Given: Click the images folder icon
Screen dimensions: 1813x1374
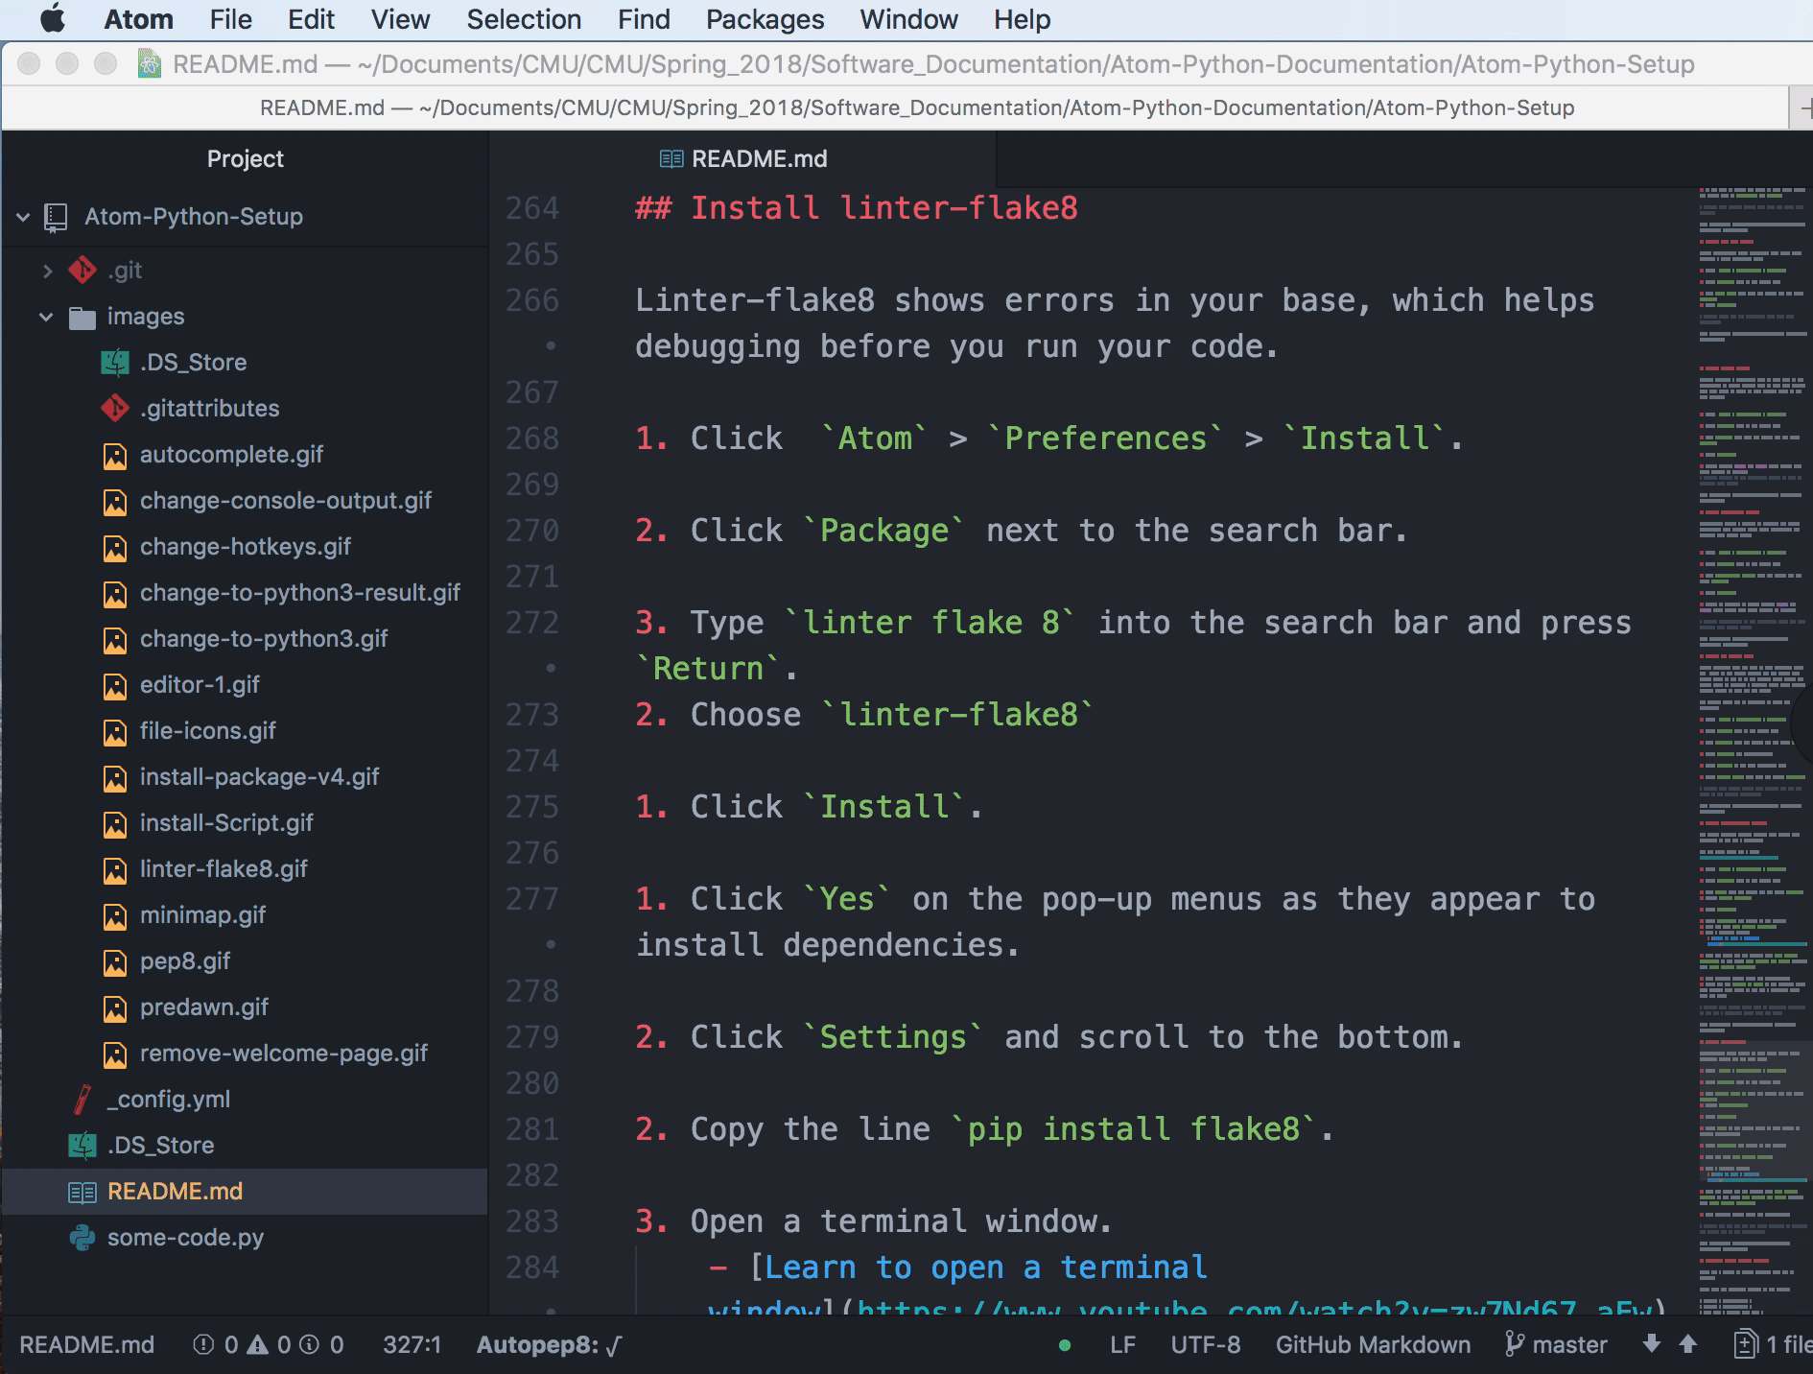Looking at the screenshot, I should click(82, 318).
